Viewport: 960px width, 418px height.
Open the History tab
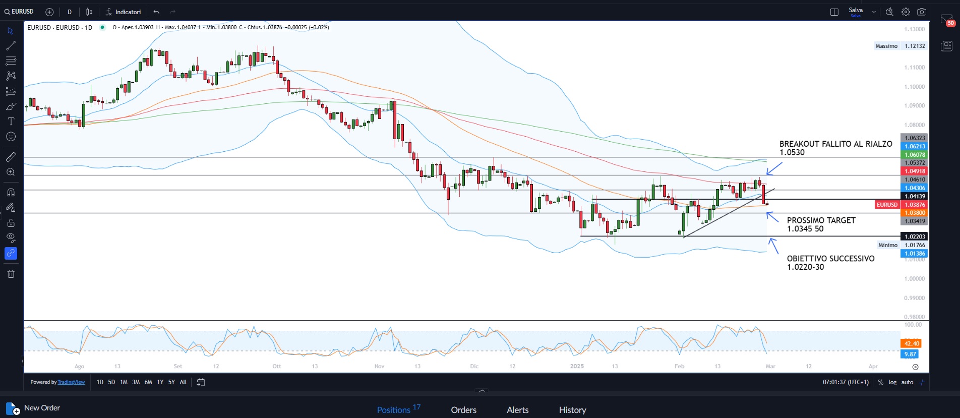click(x=572, y=410)
